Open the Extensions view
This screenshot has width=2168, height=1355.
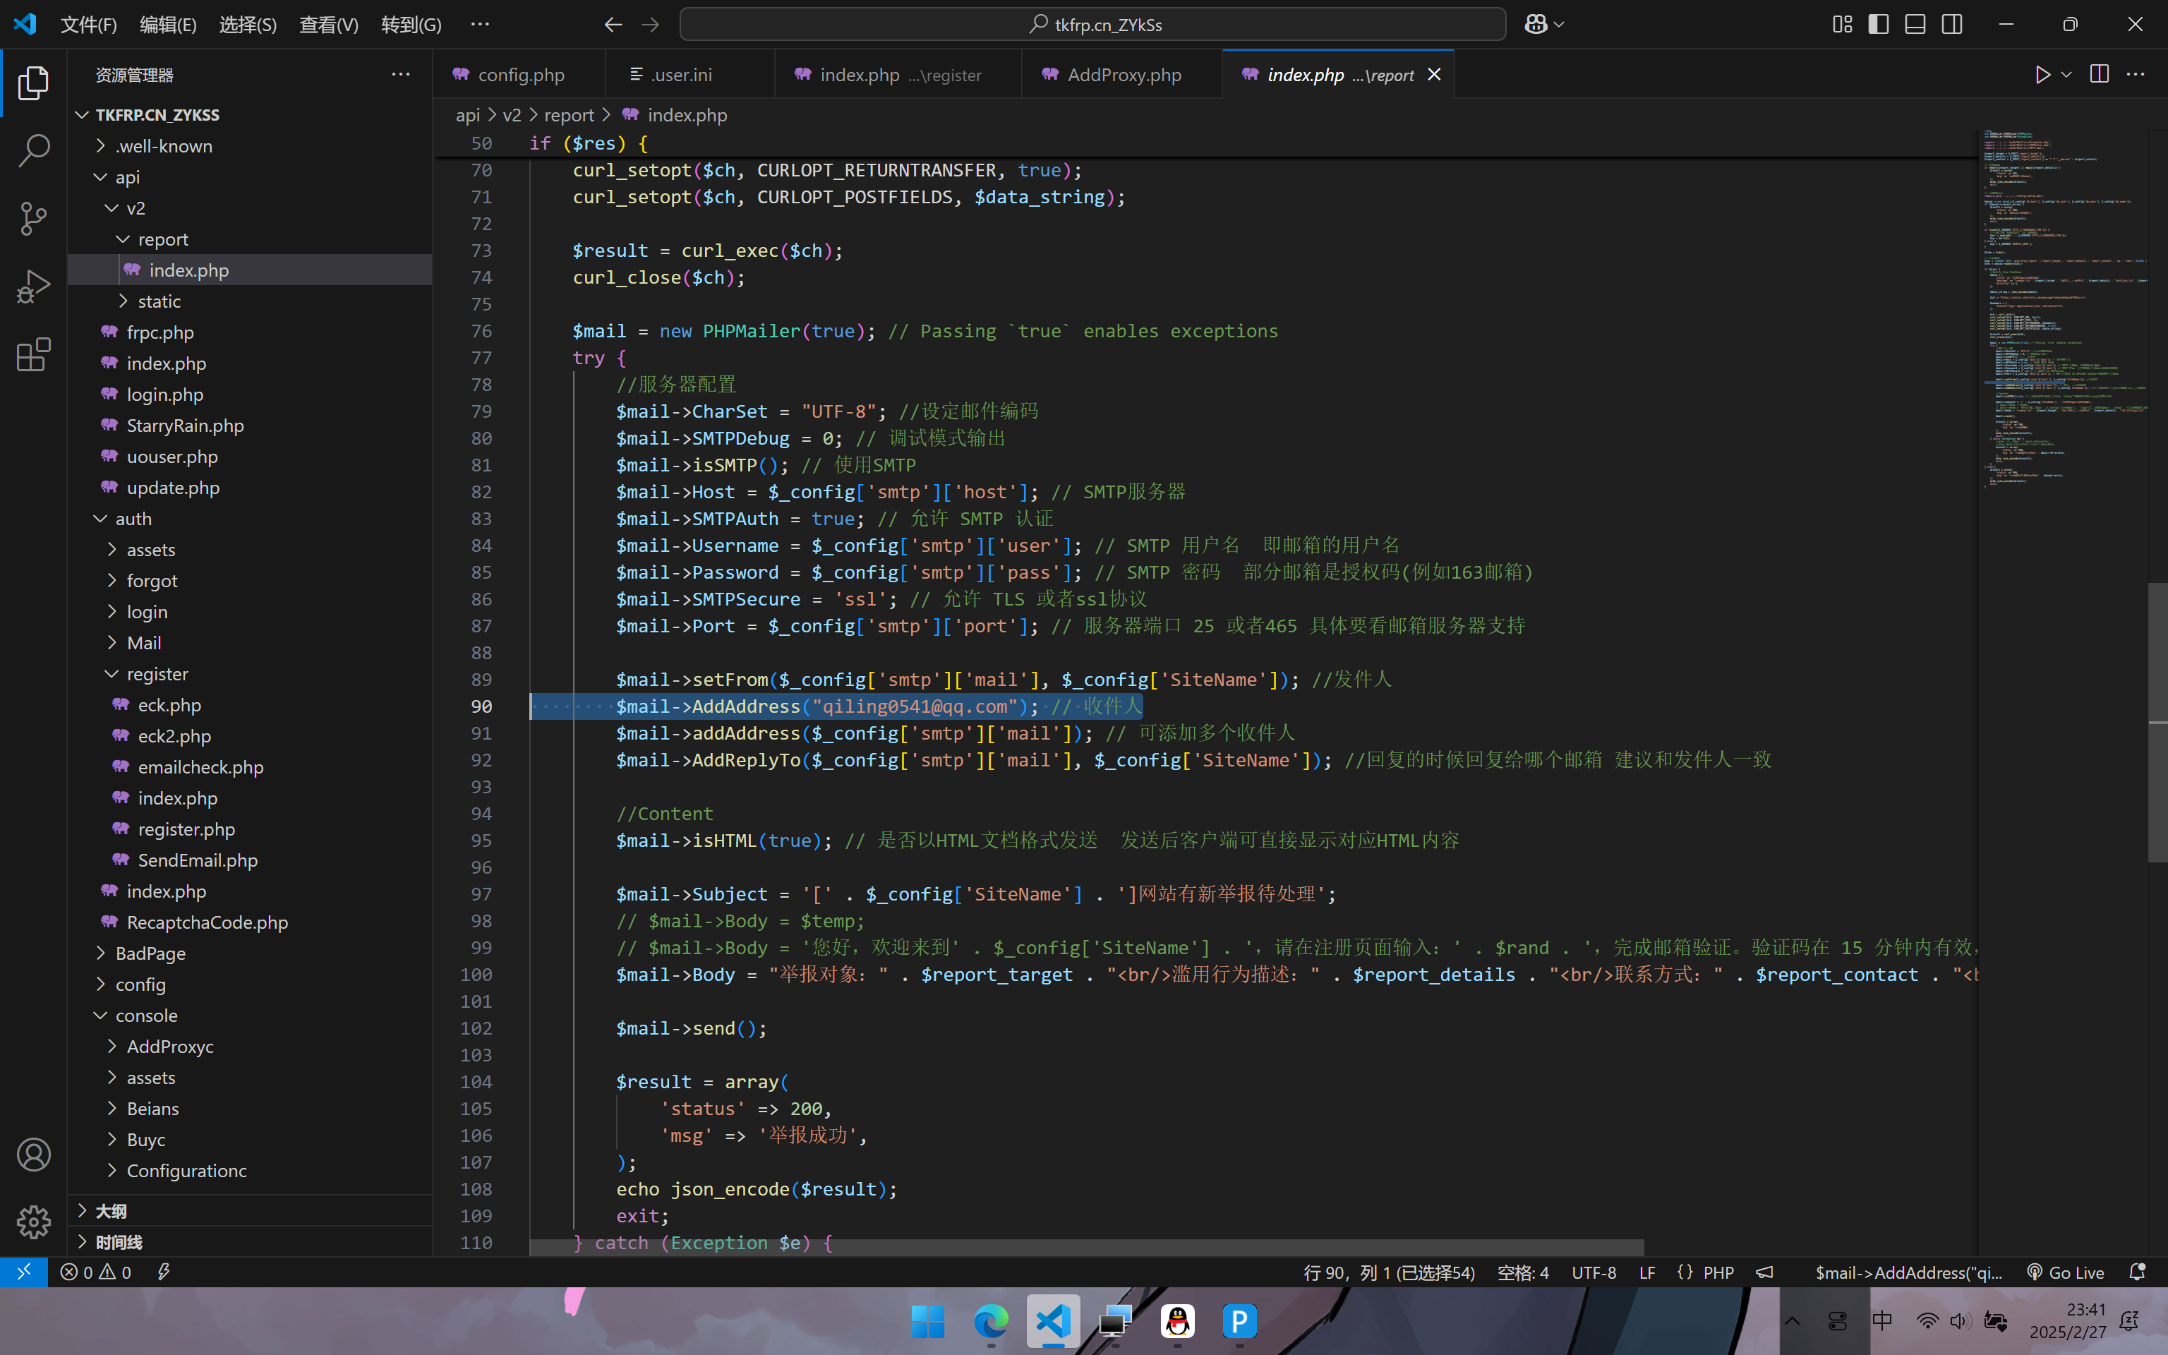pyautogui.click(x=33, y=355)
